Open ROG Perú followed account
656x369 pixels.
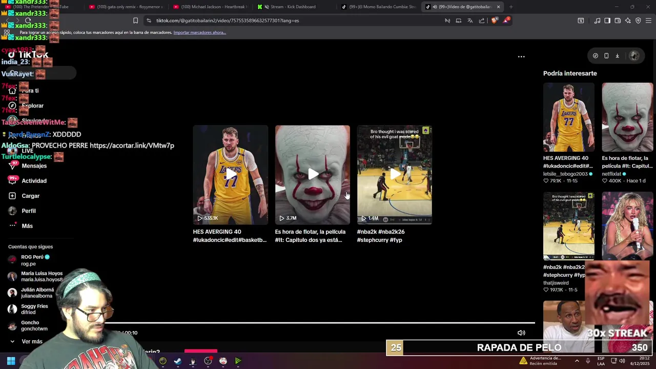point(35,260)
